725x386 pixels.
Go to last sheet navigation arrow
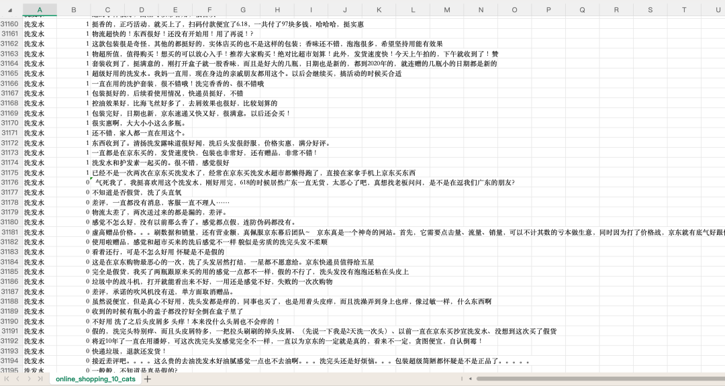[40, 379]
